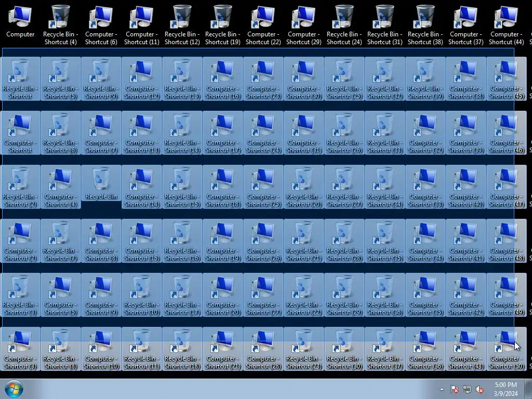532x399 pixels.
Task: Select Computer - Shortcut (17) icon
Action: 222,132
